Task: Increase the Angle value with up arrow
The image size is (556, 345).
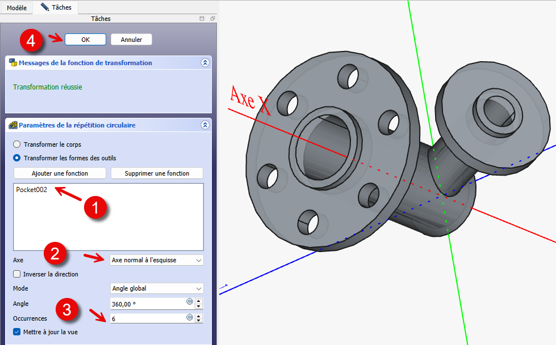Action: (x=199, y=301)
